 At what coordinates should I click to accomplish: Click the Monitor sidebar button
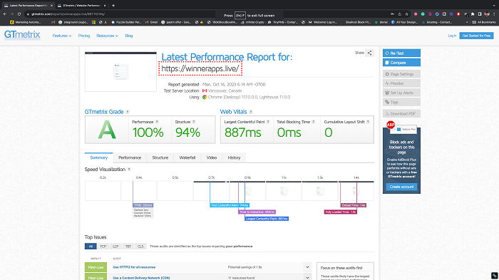pos(401,83)
